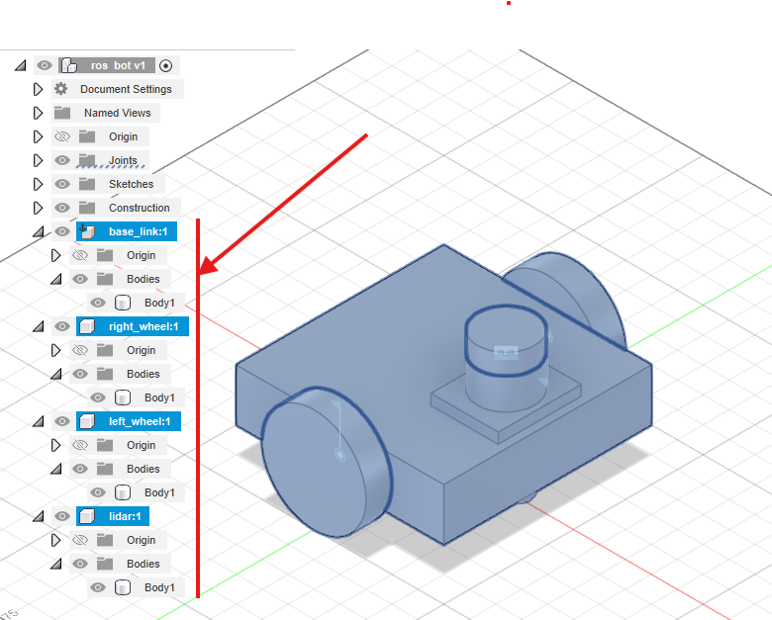Select the base_link:1 component name
The image size is (772, 620).
pyautogui.click(x=138, y=231)
